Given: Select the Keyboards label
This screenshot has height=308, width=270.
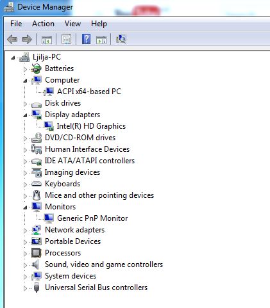Looking at the screenshot, I should pyautogui.click(x=62, y=184).
